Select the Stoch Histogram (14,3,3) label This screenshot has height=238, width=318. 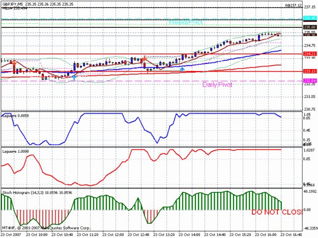[37, 193]
